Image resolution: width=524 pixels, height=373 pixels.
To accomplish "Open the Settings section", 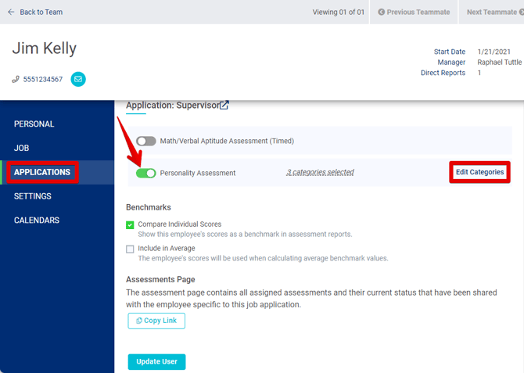I will coord(33,196).
